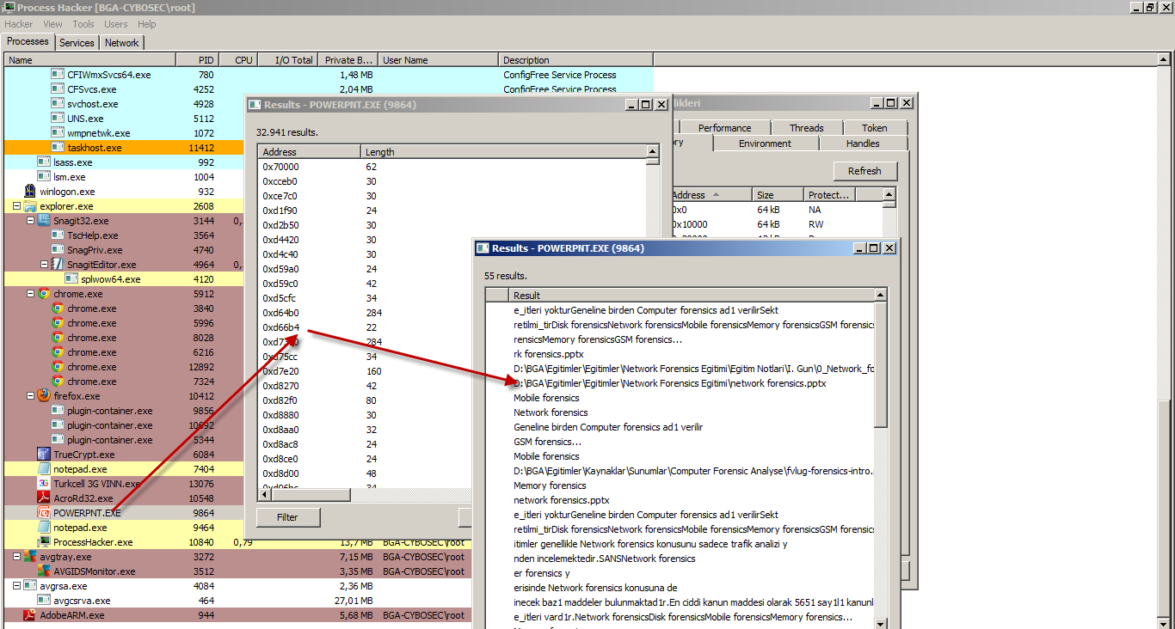Select 'GSM forensics...' result row

(x=679, y=442)
